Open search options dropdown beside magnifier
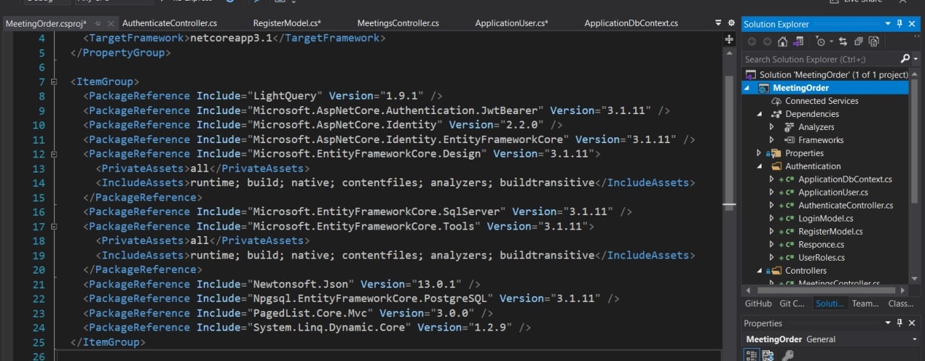 915,59
